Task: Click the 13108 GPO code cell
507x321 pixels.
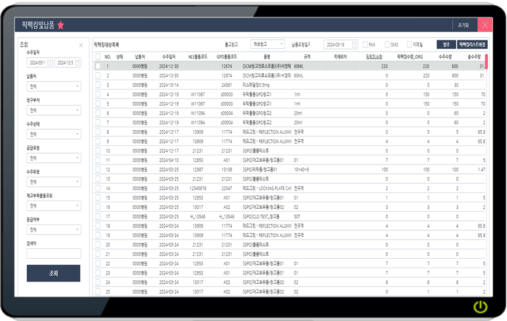Action: click(226, 170)
